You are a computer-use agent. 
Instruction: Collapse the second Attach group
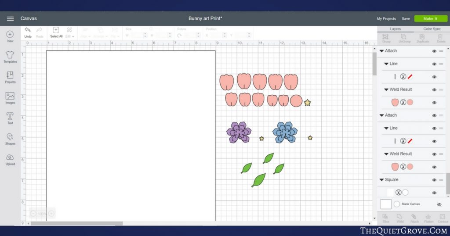coord(382,115)
